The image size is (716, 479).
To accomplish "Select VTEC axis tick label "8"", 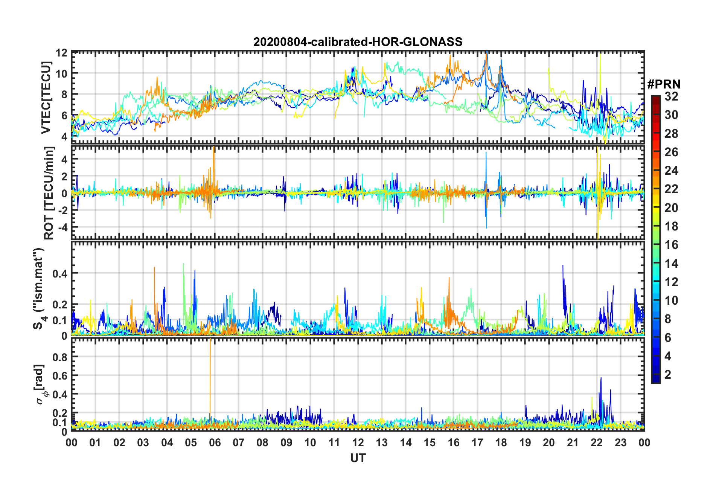I will click(64, 95).
